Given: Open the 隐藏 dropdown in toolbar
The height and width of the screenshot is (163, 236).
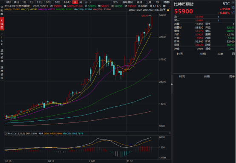Looking at the screenshot, I should (x=167, y=2).
